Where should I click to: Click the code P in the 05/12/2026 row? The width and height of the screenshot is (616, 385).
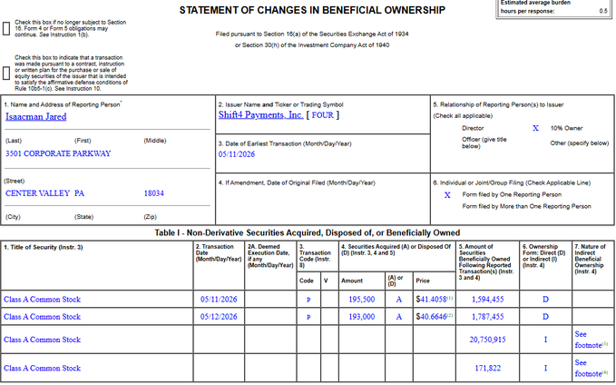tap(308, 317)
